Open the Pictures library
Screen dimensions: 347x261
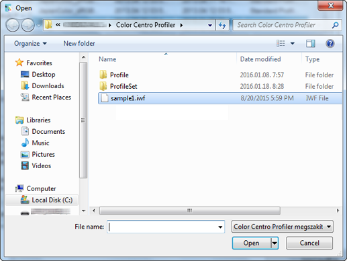(x=43, y=154)
